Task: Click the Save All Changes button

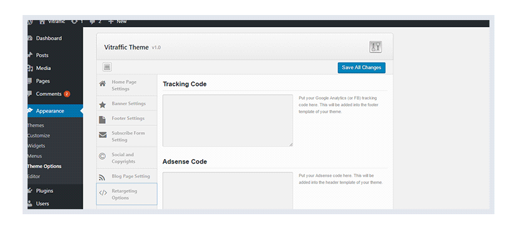Action: tap(361, 68)
